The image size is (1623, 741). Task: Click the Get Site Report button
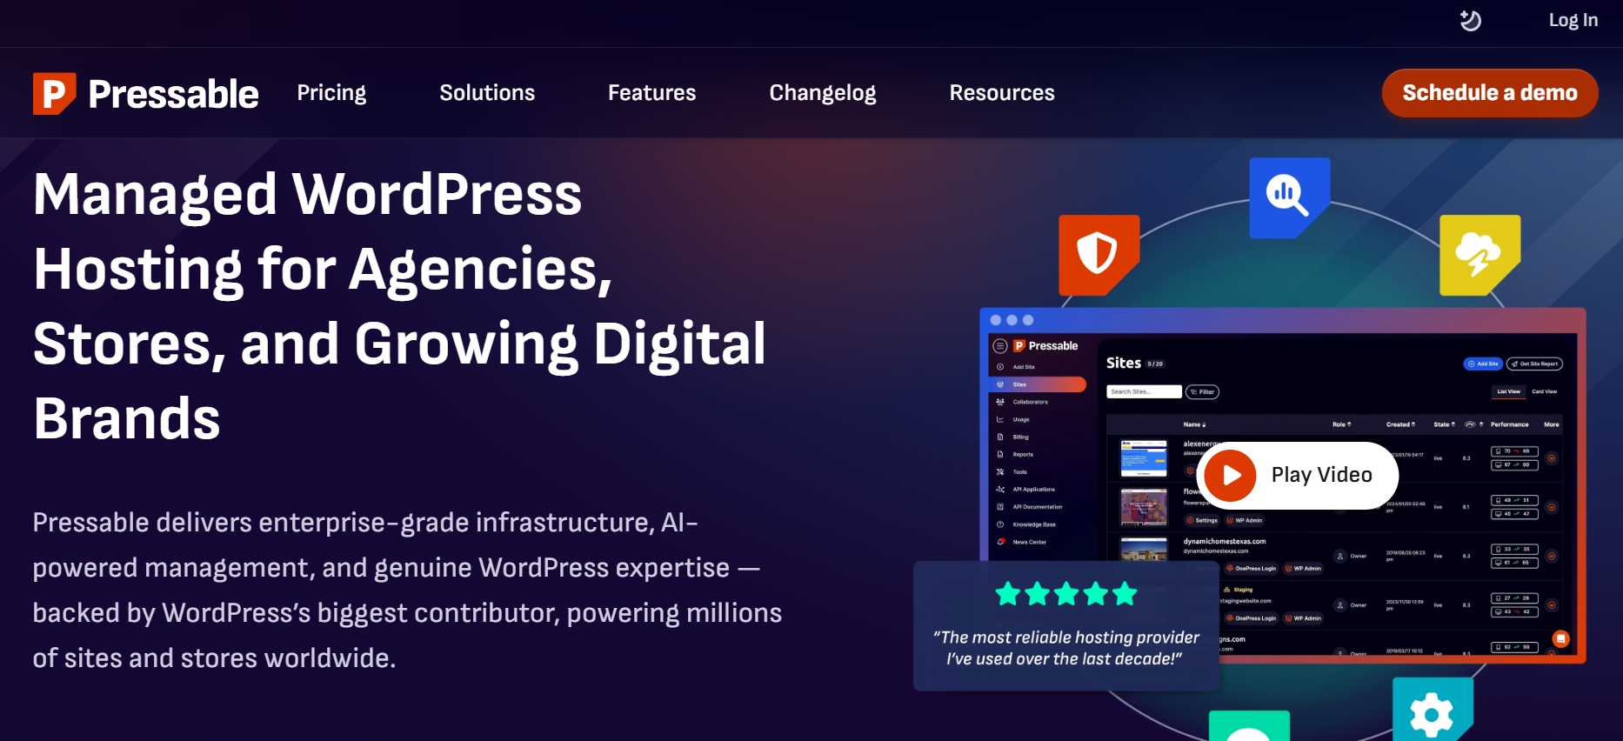1534,364
